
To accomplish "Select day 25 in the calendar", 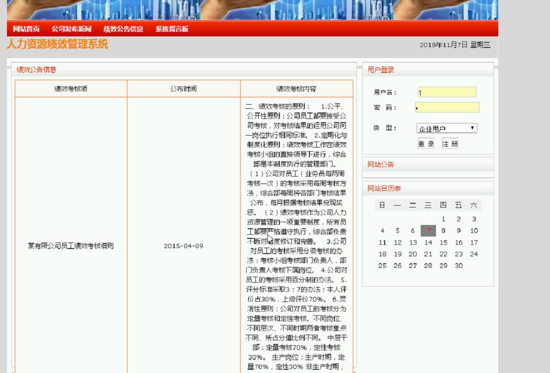I will (382, 266).
